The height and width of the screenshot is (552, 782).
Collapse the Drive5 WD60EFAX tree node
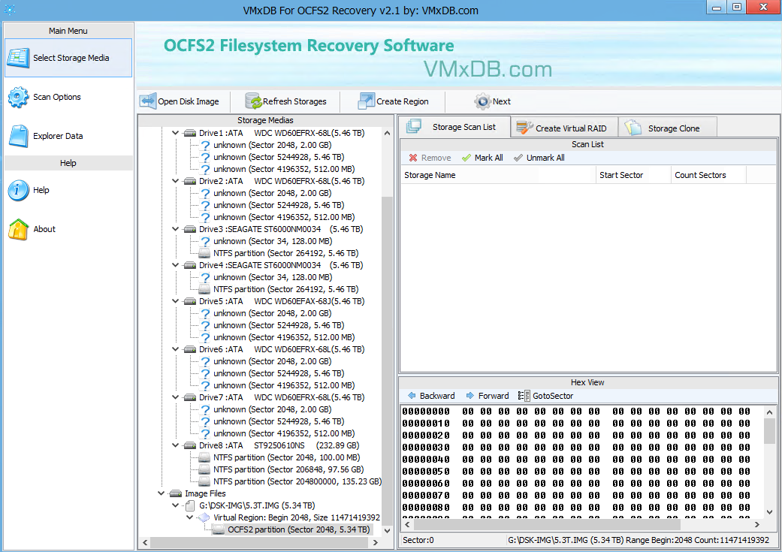pyautogui.click(x=176, y=301)
